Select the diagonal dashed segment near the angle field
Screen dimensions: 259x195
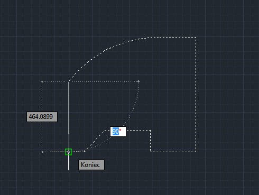(x=95, y=141)
